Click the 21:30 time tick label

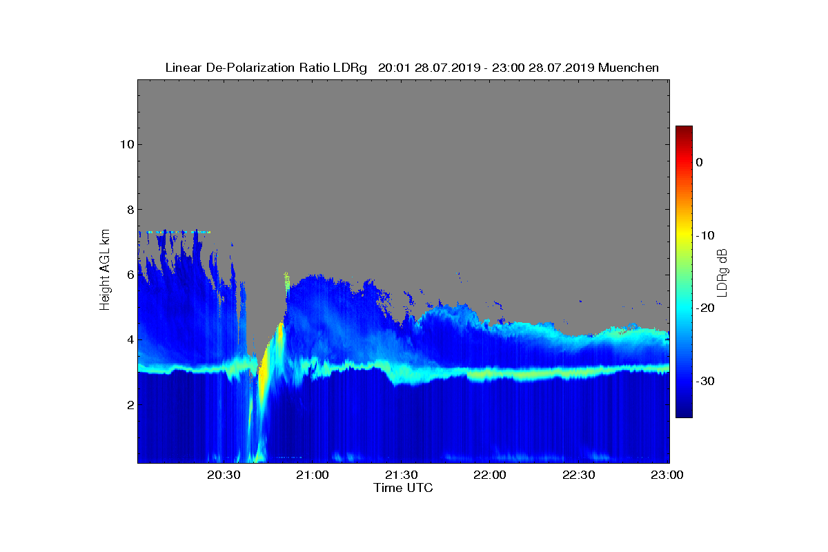pos(401,475)
